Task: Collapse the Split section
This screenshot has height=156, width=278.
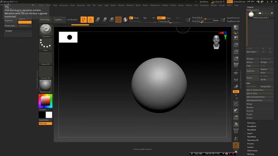Action: click(x=248, y=83)
